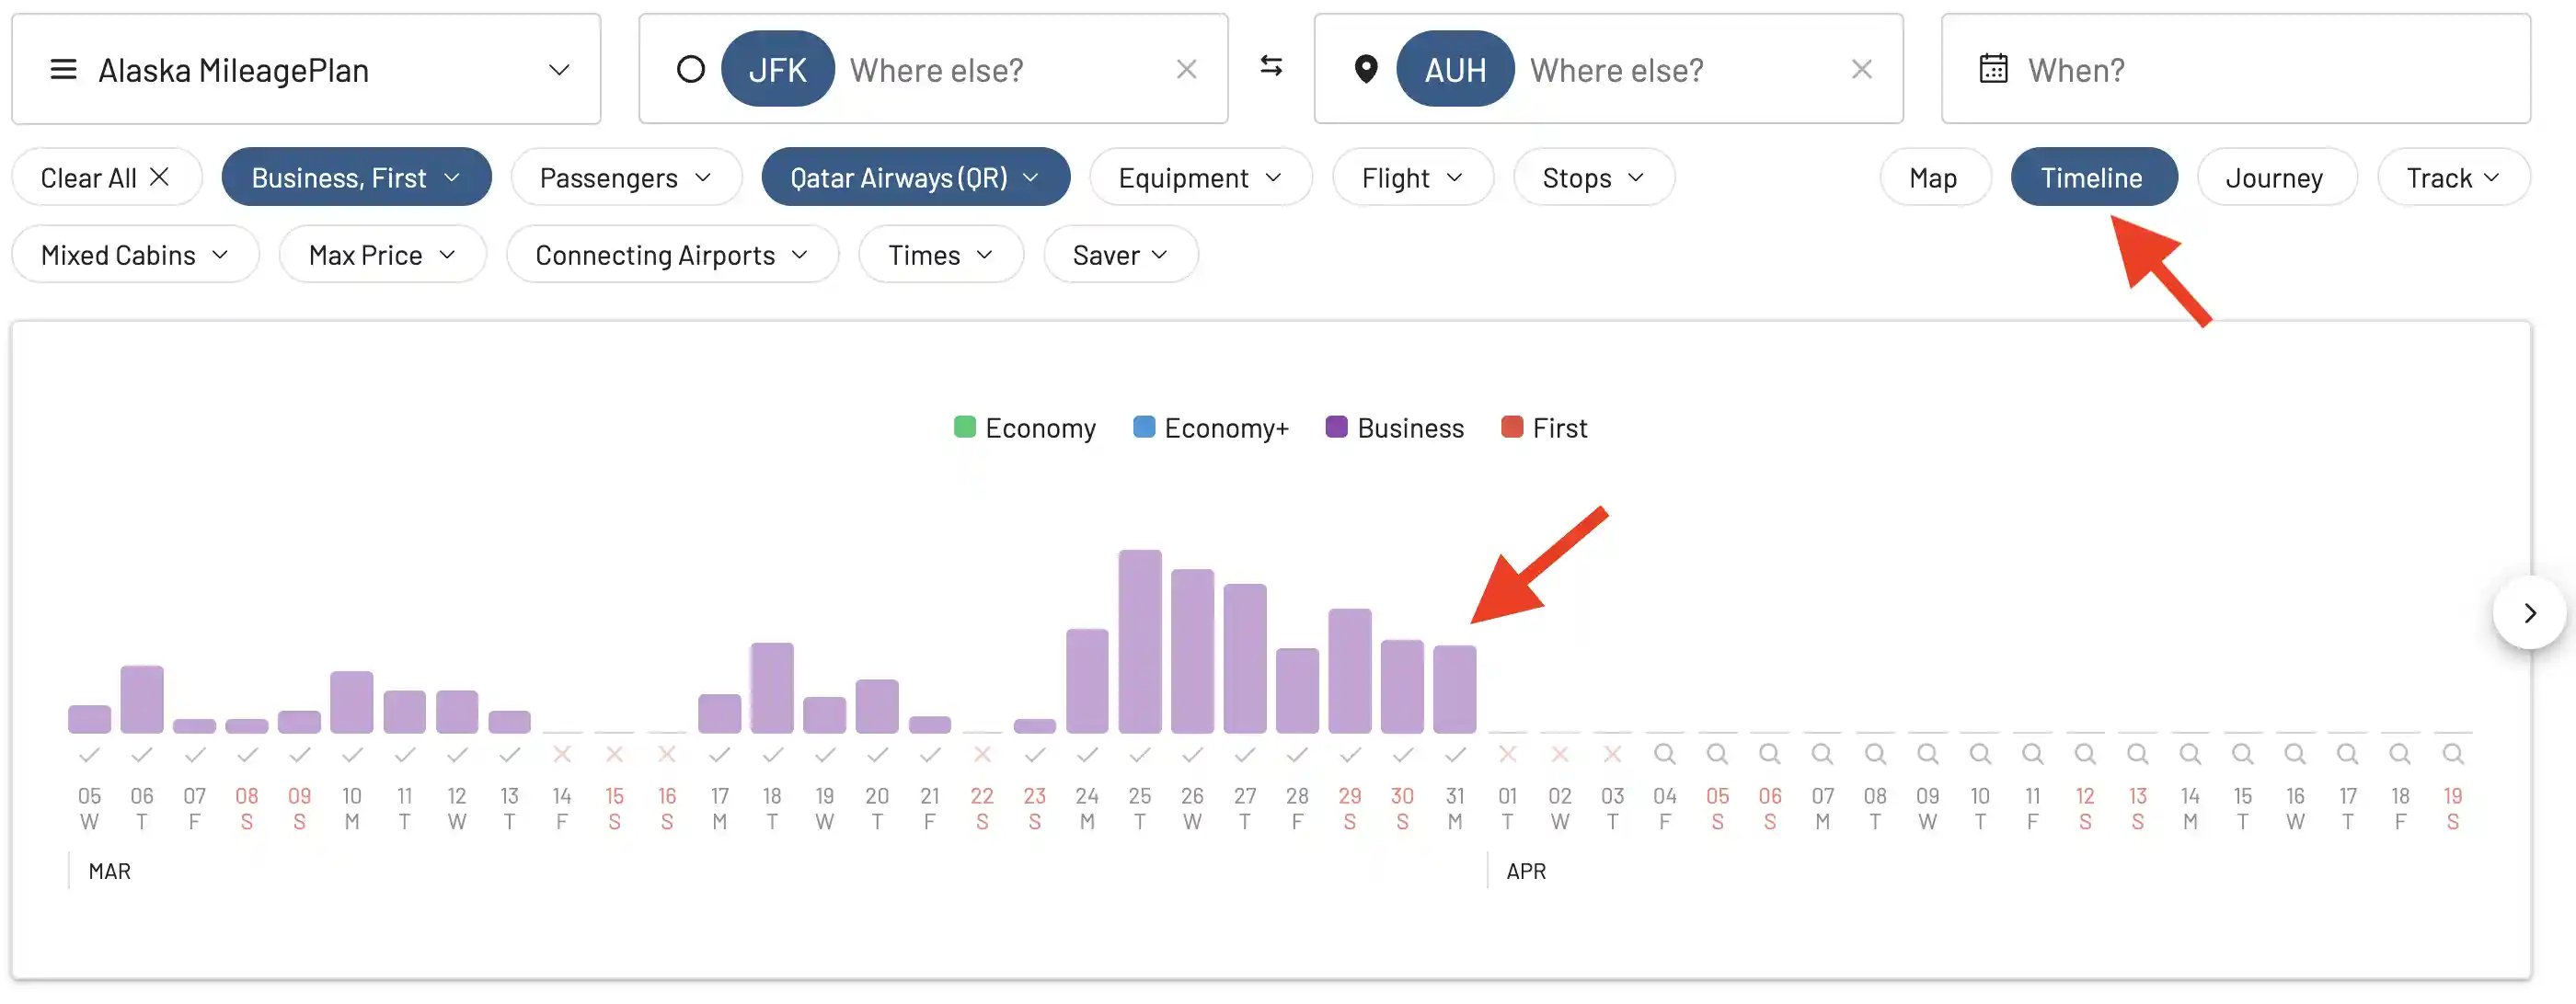
Task: Click the date label 12 W in March
Action: point(457,809)
